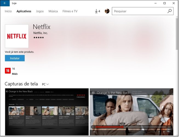Expand the PC screenshots dropdown
The height and width of the screenshot is (137, 179).
click(45, 84)
